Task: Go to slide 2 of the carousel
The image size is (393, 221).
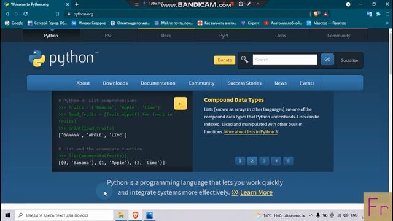Action: (x=252, y=161)
